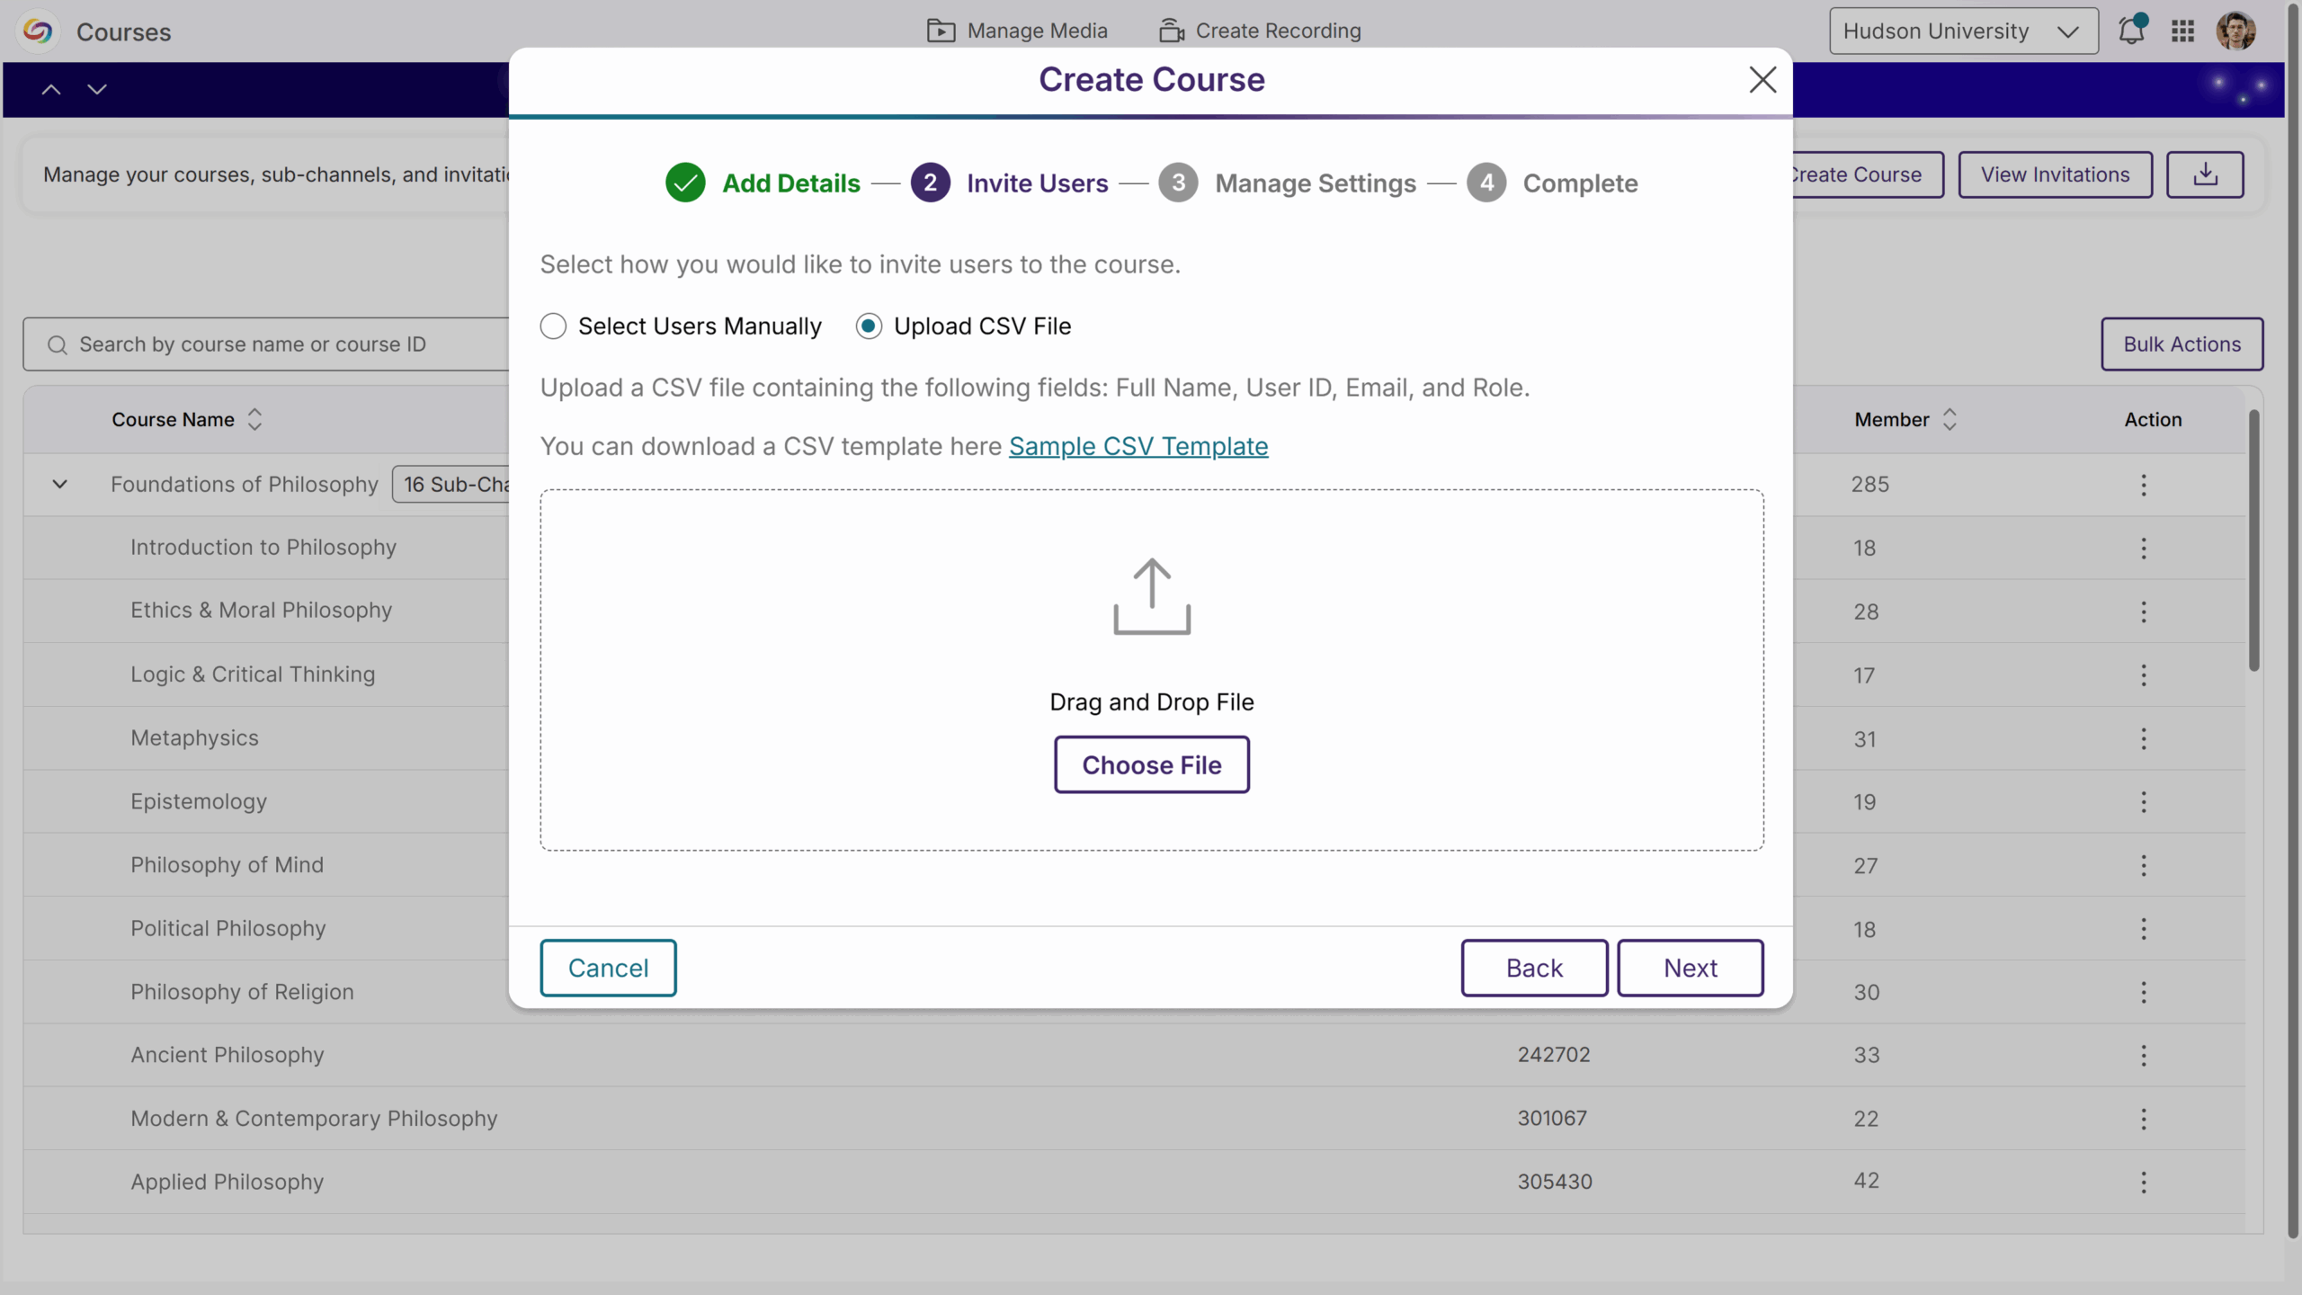Select the Select Users Manually radio button
Viewport: 2302px width, 1295px height.
point(553,326)
